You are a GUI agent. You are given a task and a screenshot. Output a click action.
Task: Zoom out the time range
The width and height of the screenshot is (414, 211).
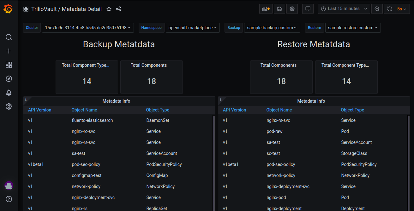(377, 9)
